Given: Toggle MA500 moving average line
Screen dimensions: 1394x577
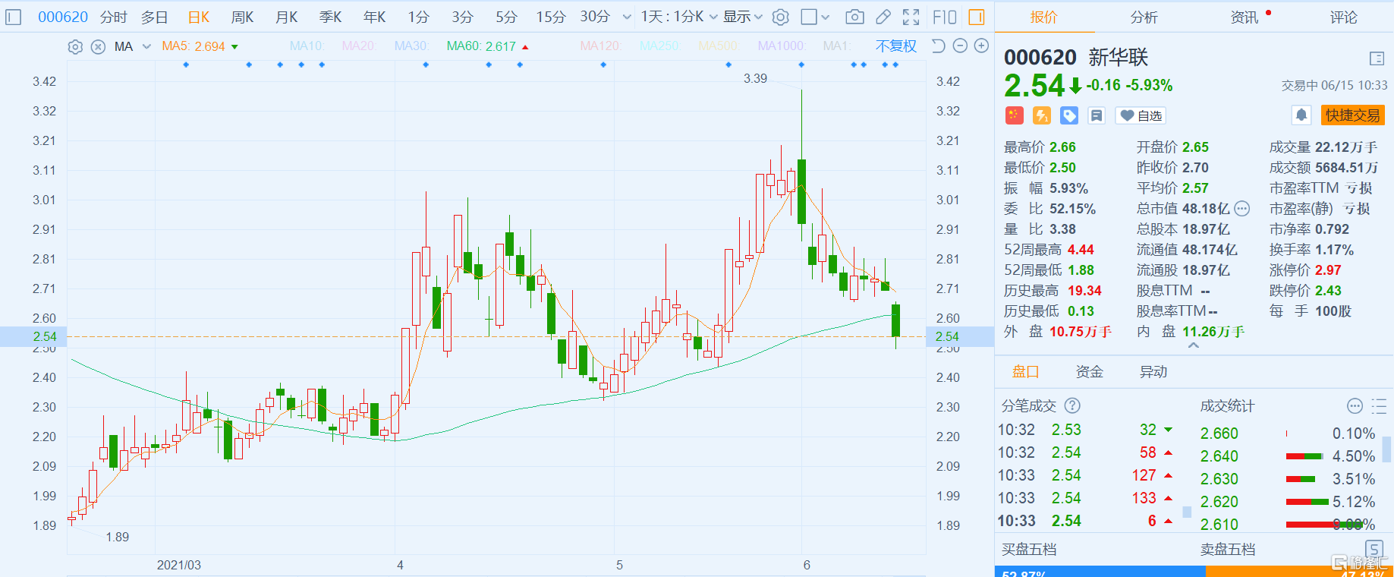Looking at the screenshot, I should 719,46.
